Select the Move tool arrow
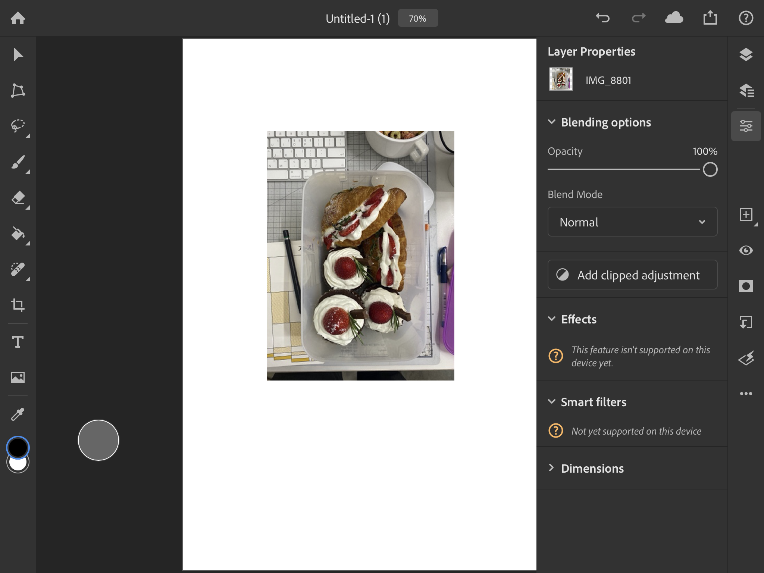The image size is (764, 573). pos(18,55)
